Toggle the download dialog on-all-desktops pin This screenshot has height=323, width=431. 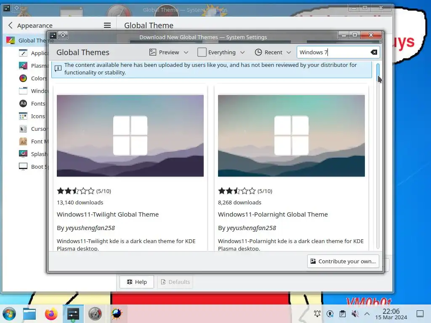coord(63,35)
